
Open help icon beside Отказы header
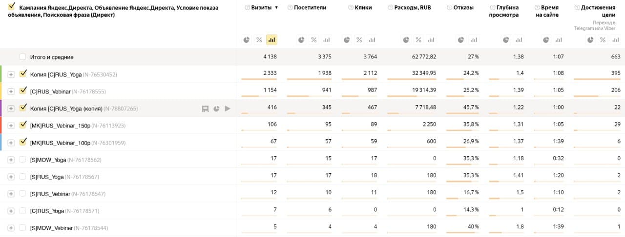(x=449, y=8)
